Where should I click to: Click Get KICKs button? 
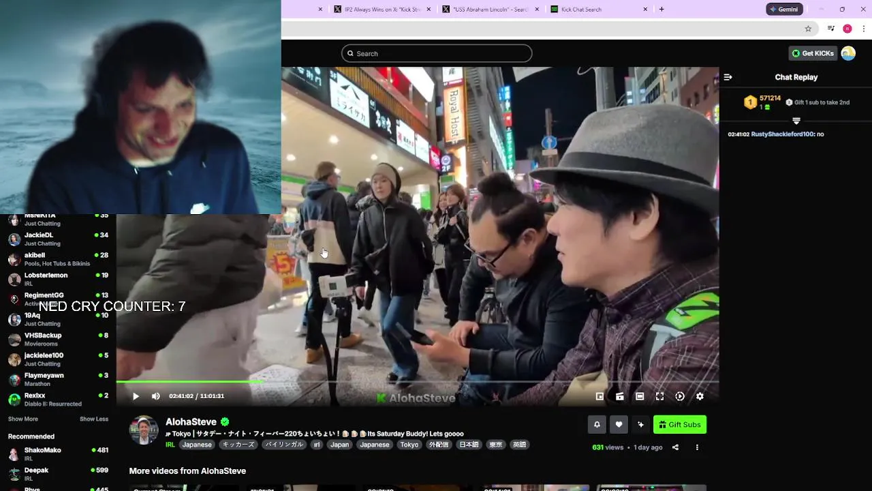(813, 53)
